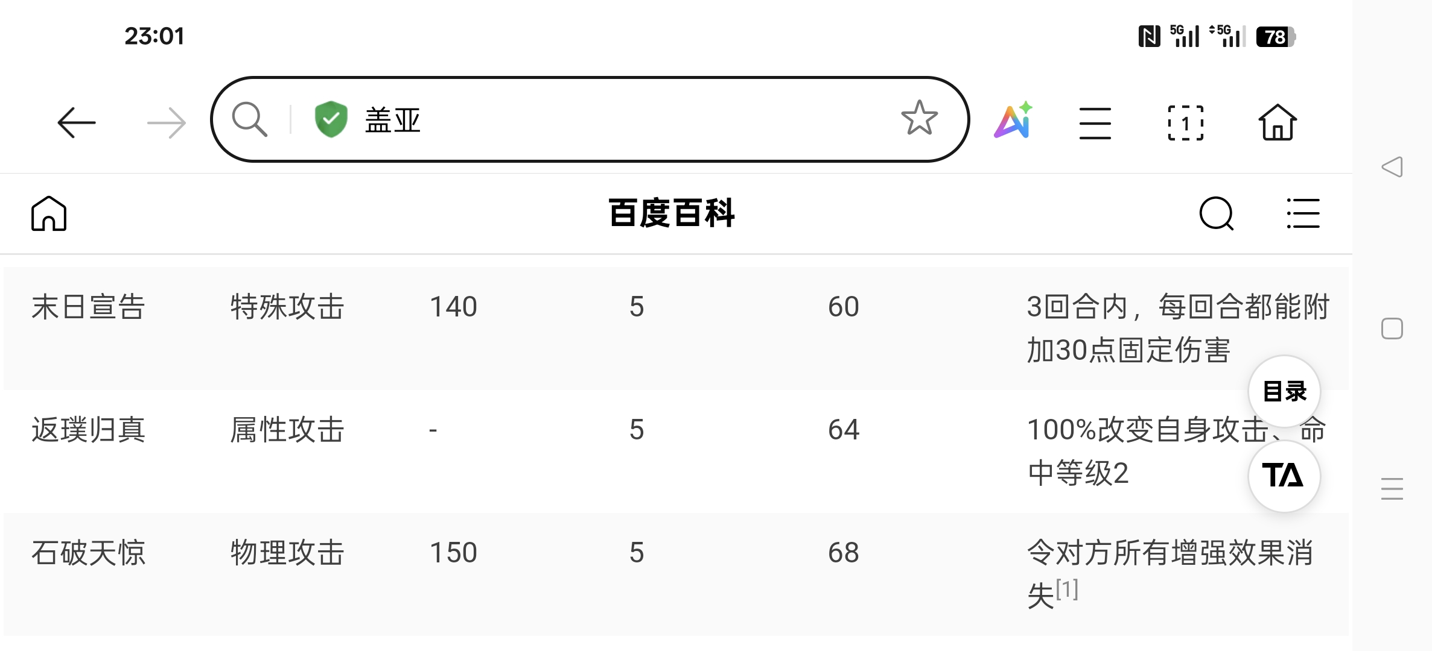
Task: Open the colorful AI assistant icon
Action: (1014, 120)
